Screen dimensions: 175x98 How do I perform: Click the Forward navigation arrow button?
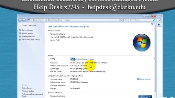coord(24,20)
